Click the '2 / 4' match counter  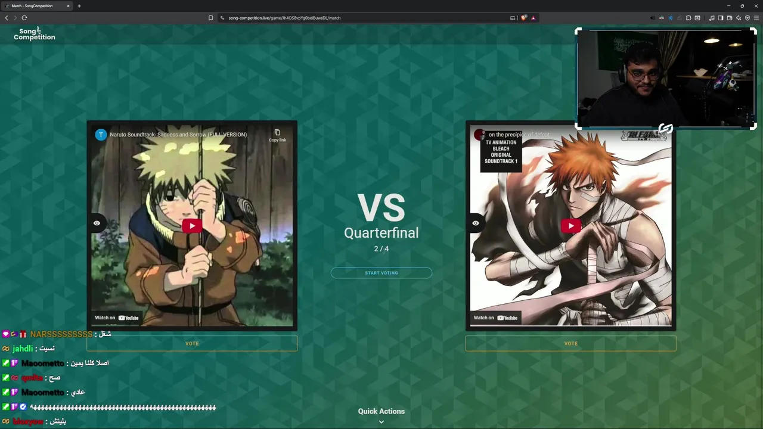click(x=381, y=249)
